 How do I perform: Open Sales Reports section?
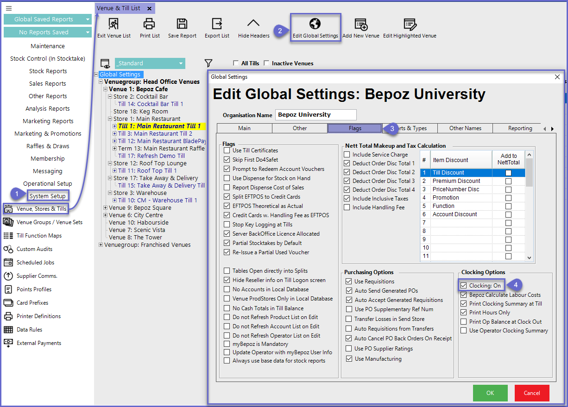[x=48, y=84]
